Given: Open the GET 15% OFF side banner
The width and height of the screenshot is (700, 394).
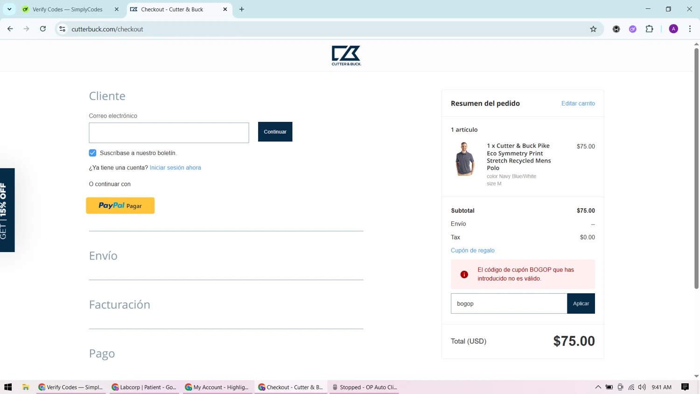Looking at the screenshot, I should [x=7, y=210].
